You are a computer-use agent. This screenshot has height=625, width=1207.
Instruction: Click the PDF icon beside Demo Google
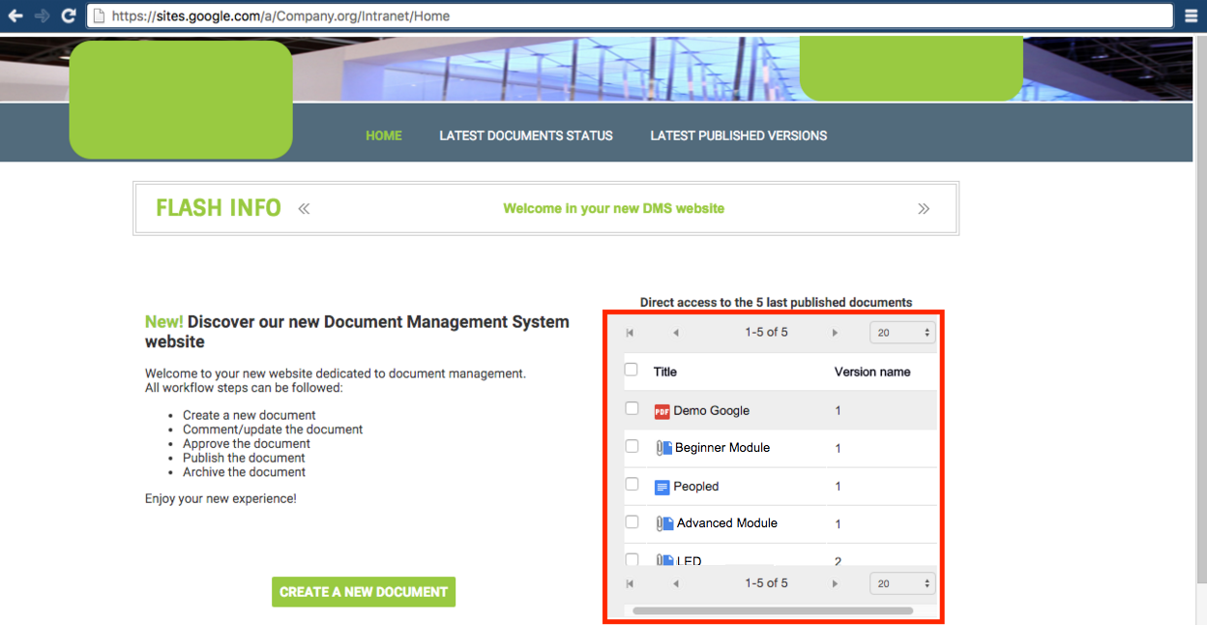click(662, 411)
